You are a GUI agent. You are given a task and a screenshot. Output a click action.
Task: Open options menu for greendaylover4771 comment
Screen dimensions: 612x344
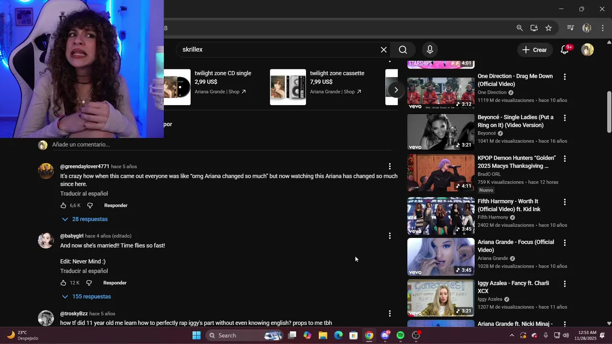coord(390,166)
